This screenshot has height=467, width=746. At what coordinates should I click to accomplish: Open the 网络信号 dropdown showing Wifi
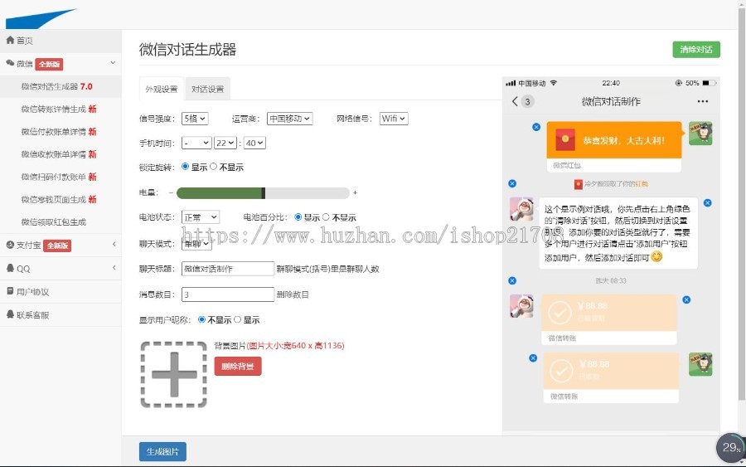(394, 119)
